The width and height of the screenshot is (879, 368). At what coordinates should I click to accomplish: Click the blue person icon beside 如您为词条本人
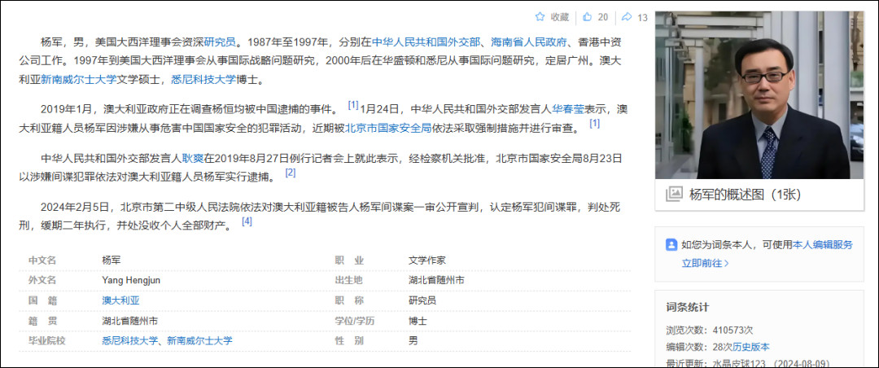pyautogui.click(x=671, y=244)
